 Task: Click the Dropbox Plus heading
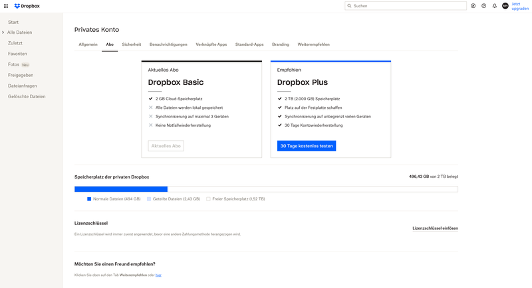[x=303, y=82]
